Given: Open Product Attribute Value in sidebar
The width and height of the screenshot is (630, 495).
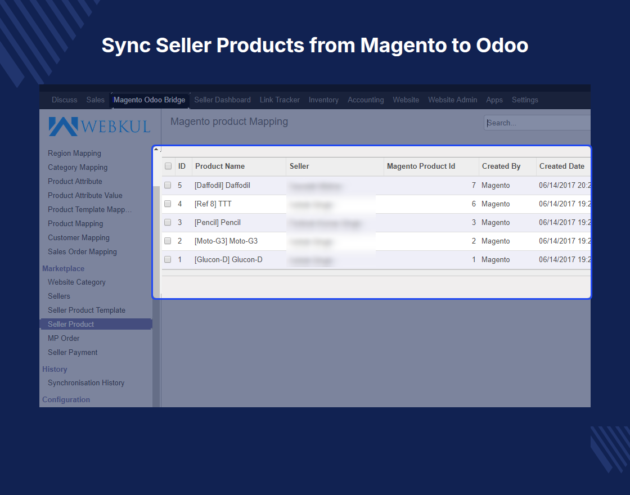Looking at the screenshot, I should [85, 195].
